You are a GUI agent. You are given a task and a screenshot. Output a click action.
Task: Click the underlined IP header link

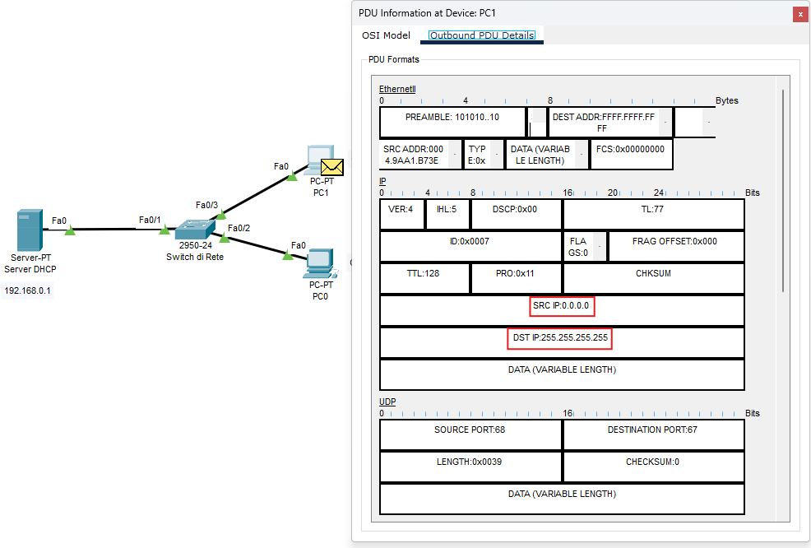coord(382,180)
